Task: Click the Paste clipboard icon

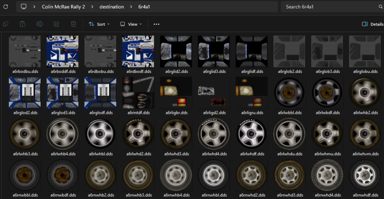Action: [x=23, y=24]
